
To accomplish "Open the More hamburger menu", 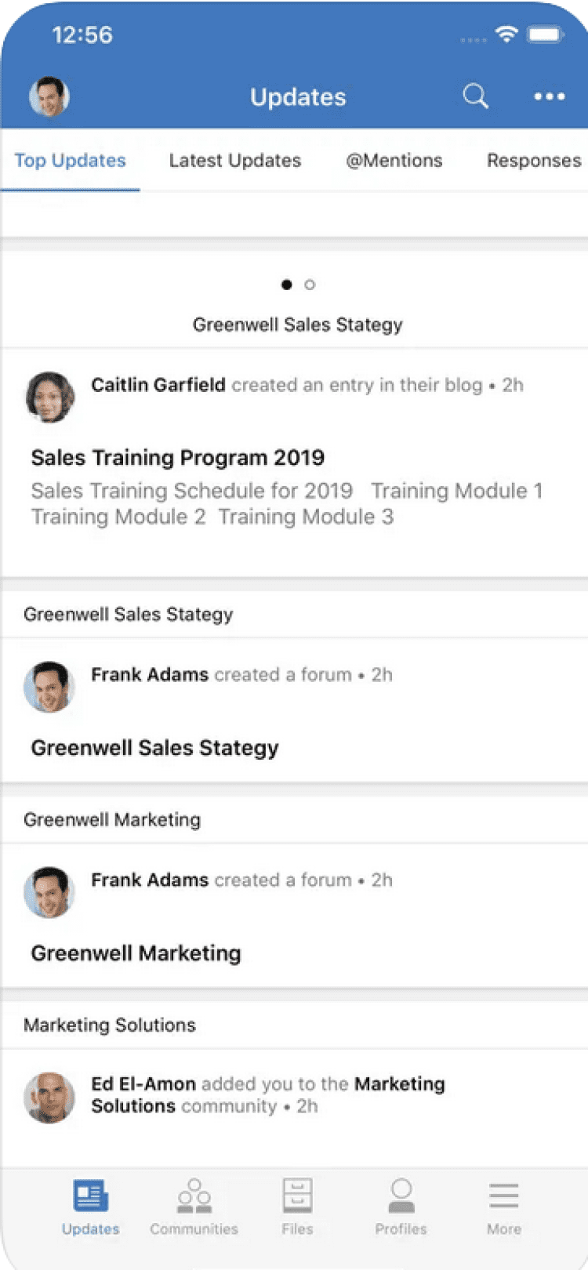I will [503, 1206].
